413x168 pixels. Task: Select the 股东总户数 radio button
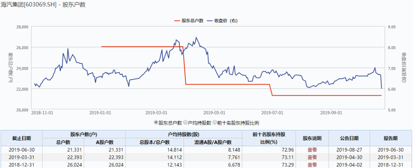click(156, 122)
